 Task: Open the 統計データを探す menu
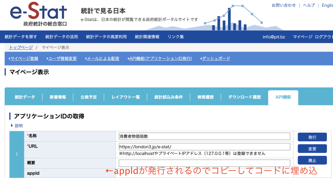[21, 37]
